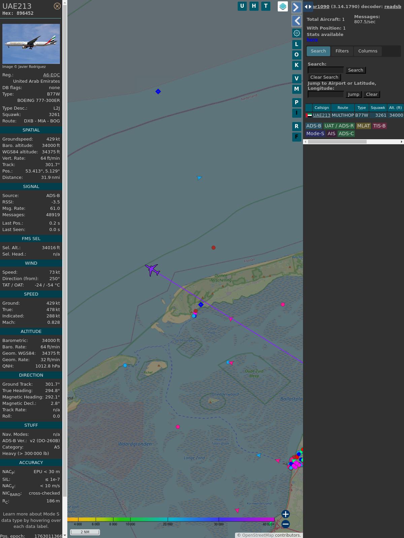Close the UAE213 aircraft info panel
The image size is (404, 538).
tap(57, 6)
